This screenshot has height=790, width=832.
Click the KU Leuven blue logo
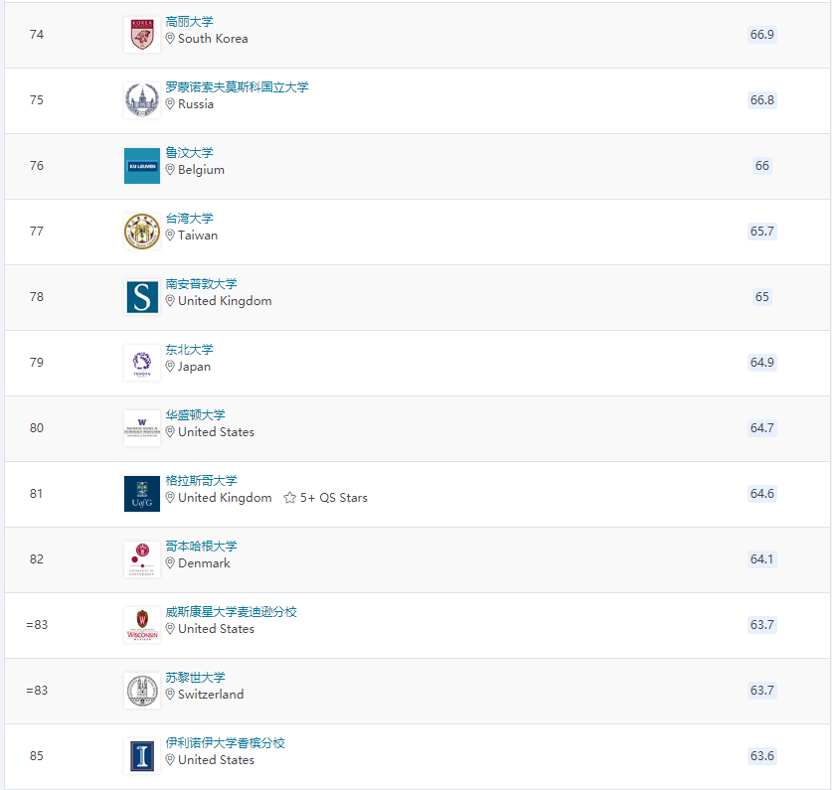[x=141, y=166]
